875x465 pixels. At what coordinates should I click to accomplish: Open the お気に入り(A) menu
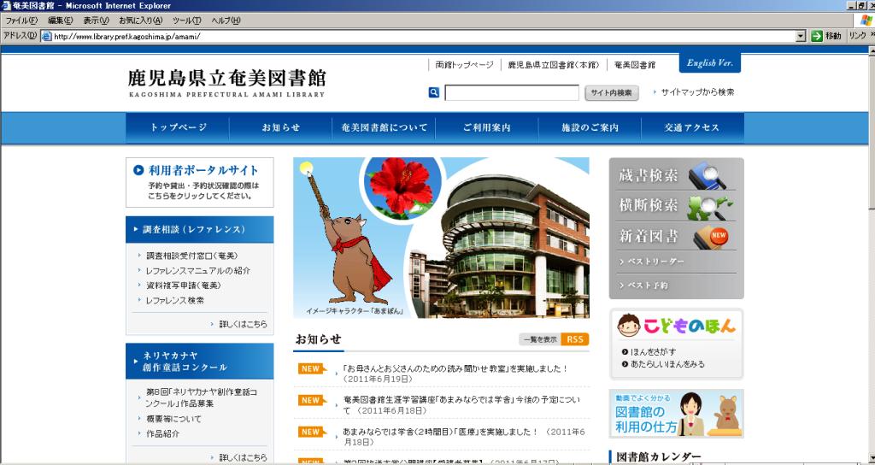point(141,21)
